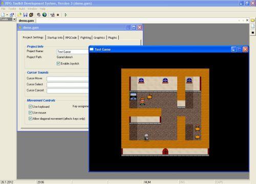This screenshot has height=184, width=256.
Task: Click the Cursor Select sound field
Action: pyautogui.click(x=68, y=85)
